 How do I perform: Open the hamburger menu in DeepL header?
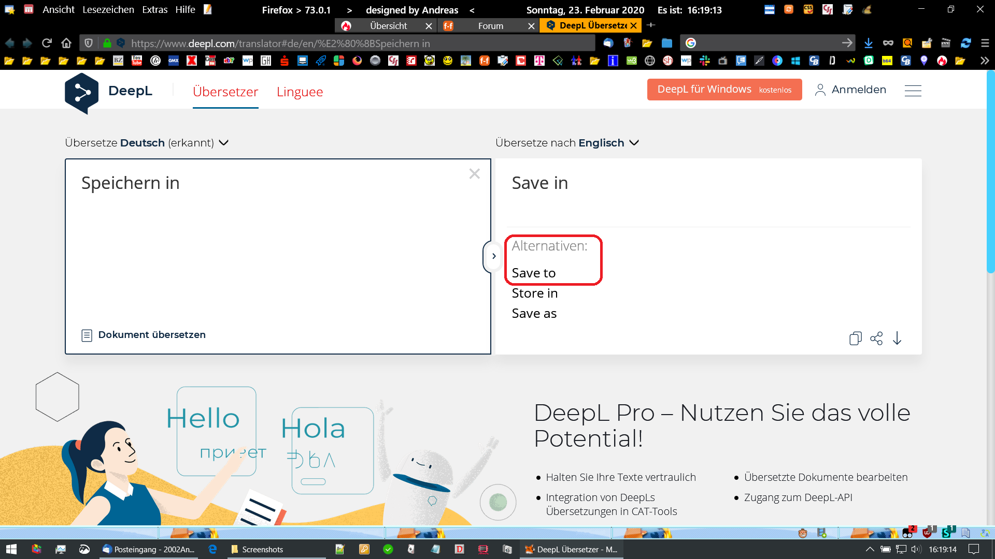(x=913, y=91)
